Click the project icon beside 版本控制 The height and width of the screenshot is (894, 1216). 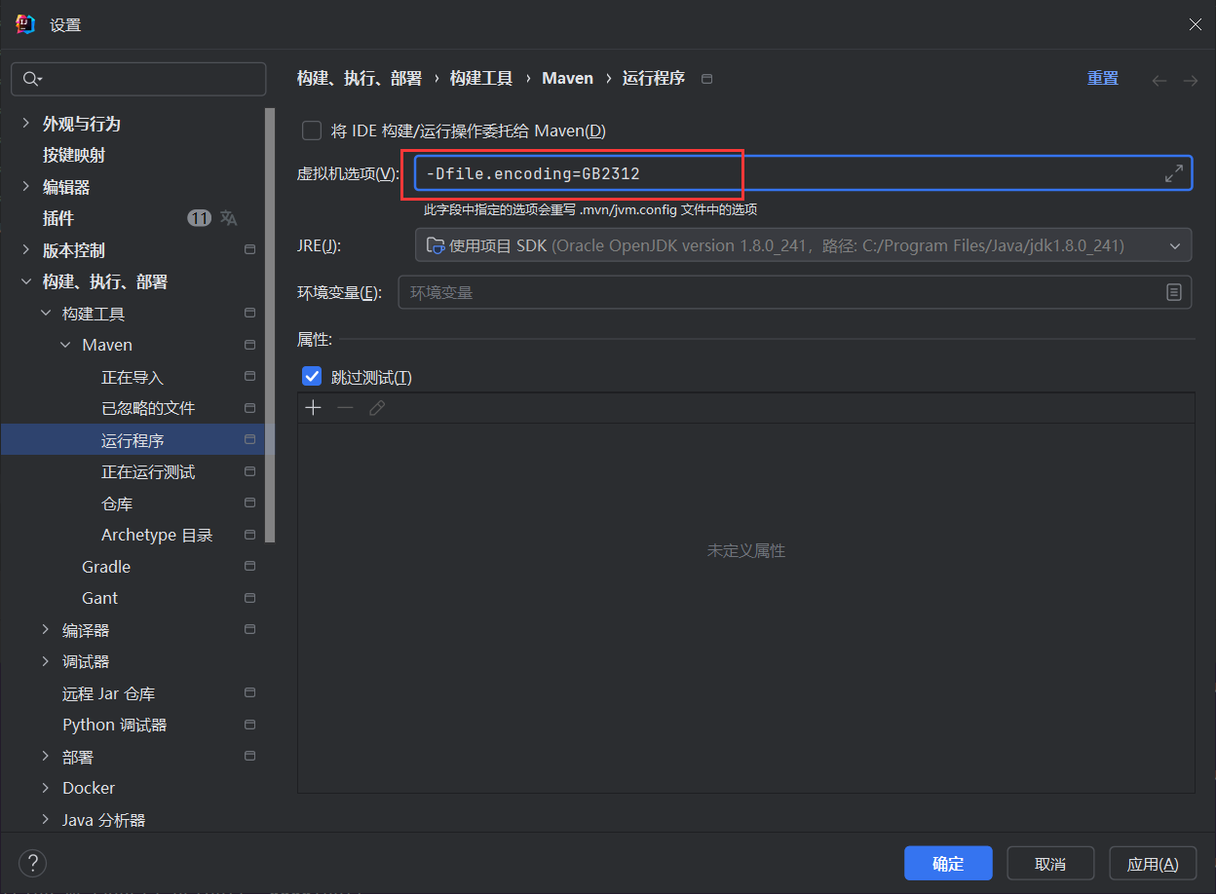pyautogui.click(x=249, y=250)
